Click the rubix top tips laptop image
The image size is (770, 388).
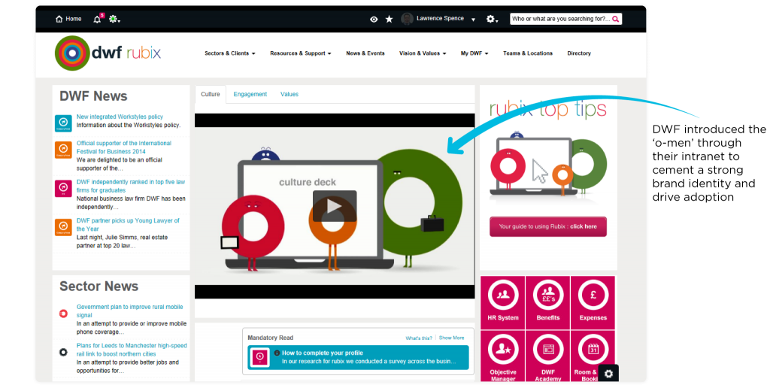pos(548,164)
